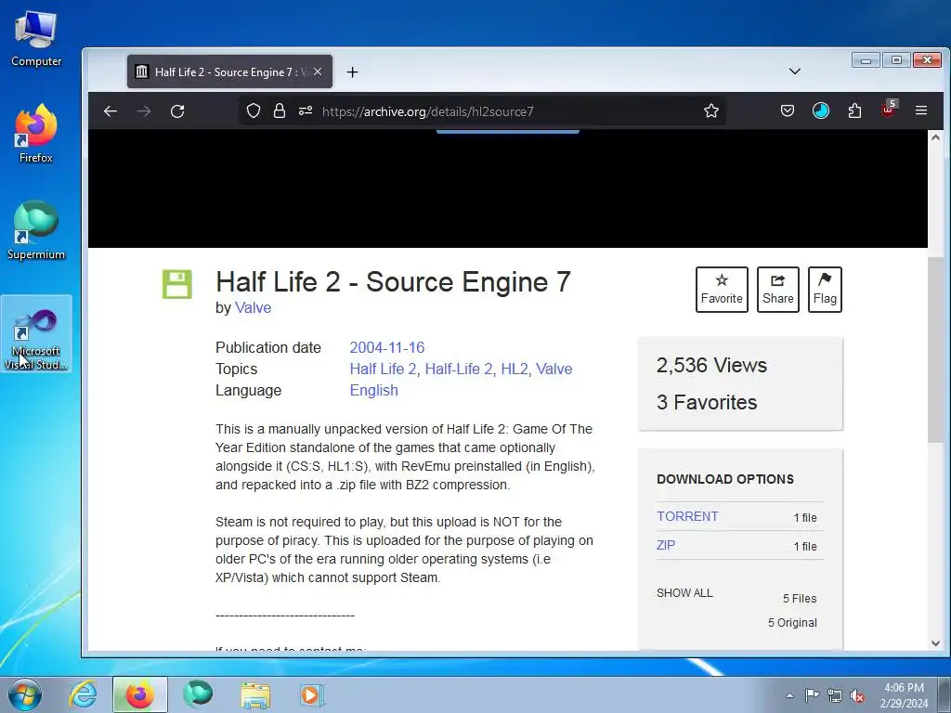Show hidden tray icons arrow

(x=789, y=695)
